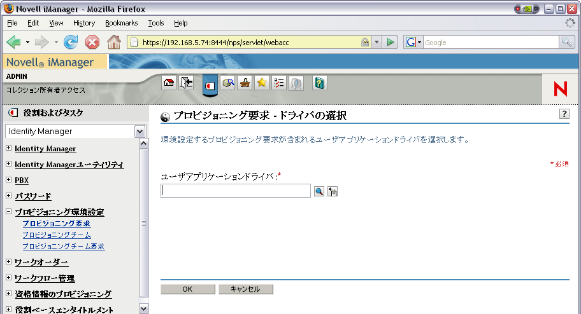
Task: Open the プロビジョニングチーム link
Action: tap(57, 235)
